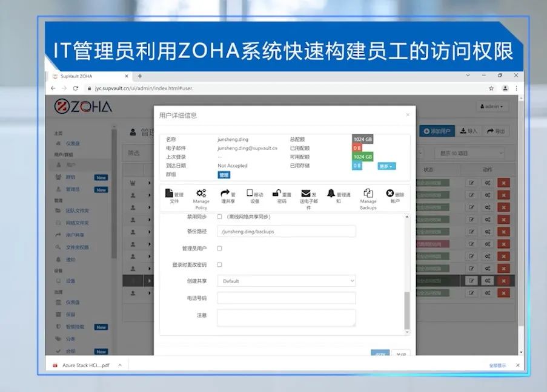Check the 登录时更改密码 checkbox
The width and height of the screenshot is (547, 392).
tap(219, 264)
